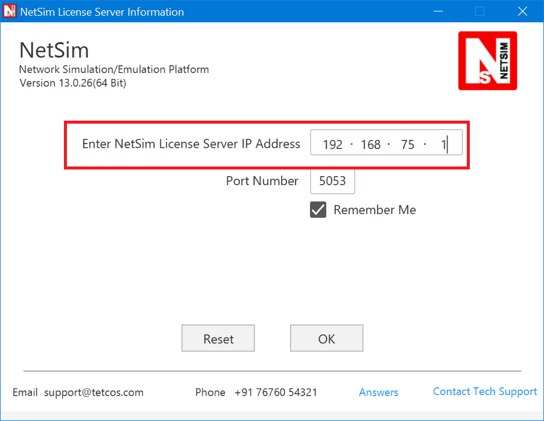
Task: Place cursor in last IP octet 1
Action: pos(443,144)
